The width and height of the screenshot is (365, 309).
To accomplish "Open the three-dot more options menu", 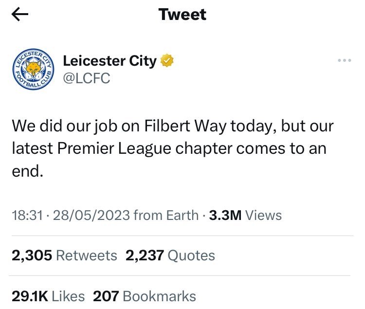I will (x=344, y=60).
